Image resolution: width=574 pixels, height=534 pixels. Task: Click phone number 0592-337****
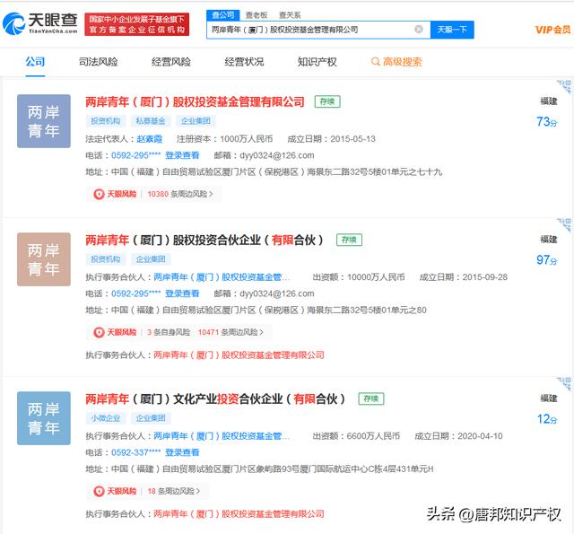(x=135, y=452)
